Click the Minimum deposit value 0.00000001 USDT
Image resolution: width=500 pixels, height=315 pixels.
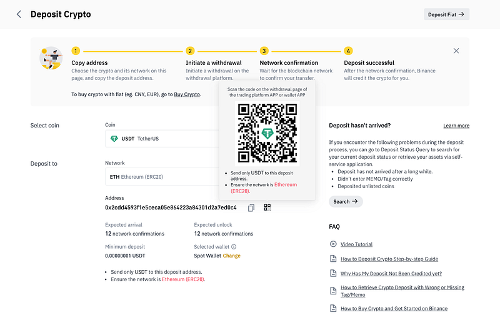pyautogui.click(x=125, y=256)
